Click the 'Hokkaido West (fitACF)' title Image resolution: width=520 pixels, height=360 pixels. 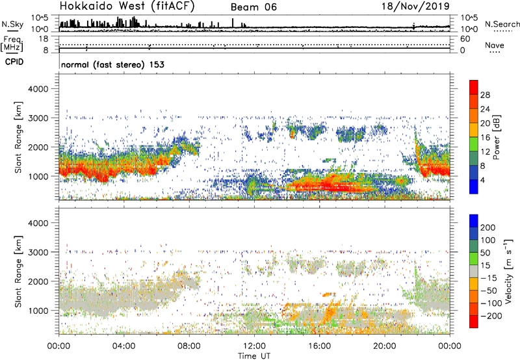point(127,6)
